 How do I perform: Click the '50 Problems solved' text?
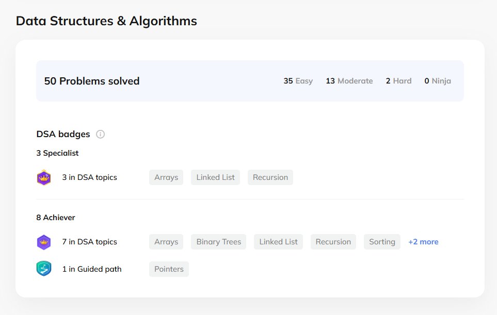pyautogui.click(x=92, y=81)
